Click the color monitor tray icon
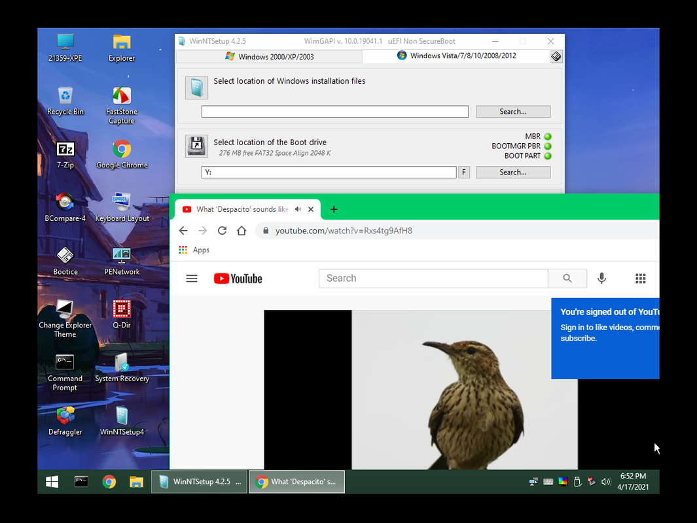The image size is (697, 523). click(x=563, y=482)
